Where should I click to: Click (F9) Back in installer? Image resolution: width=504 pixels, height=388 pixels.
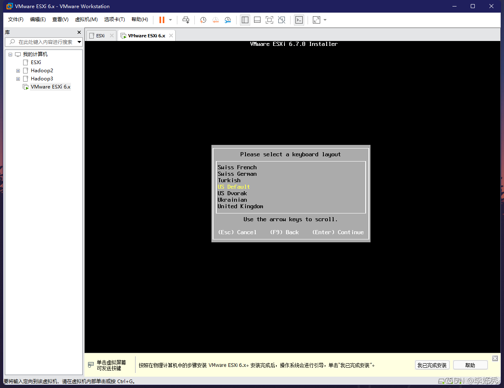pyautogui.click(x=284, y=232)
